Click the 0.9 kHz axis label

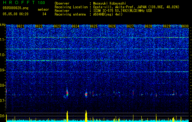[2, 70]
